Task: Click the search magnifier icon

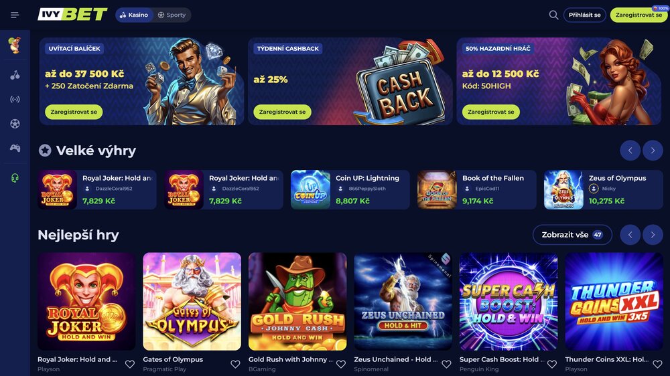Action: pyautogui.click(x=553, y=15)
